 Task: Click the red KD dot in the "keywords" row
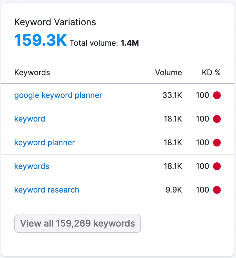coord(217,166)
